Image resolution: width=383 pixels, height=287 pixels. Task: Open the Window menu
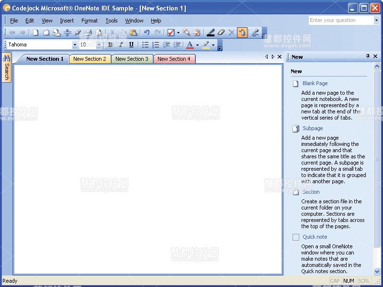click(135, 21)
